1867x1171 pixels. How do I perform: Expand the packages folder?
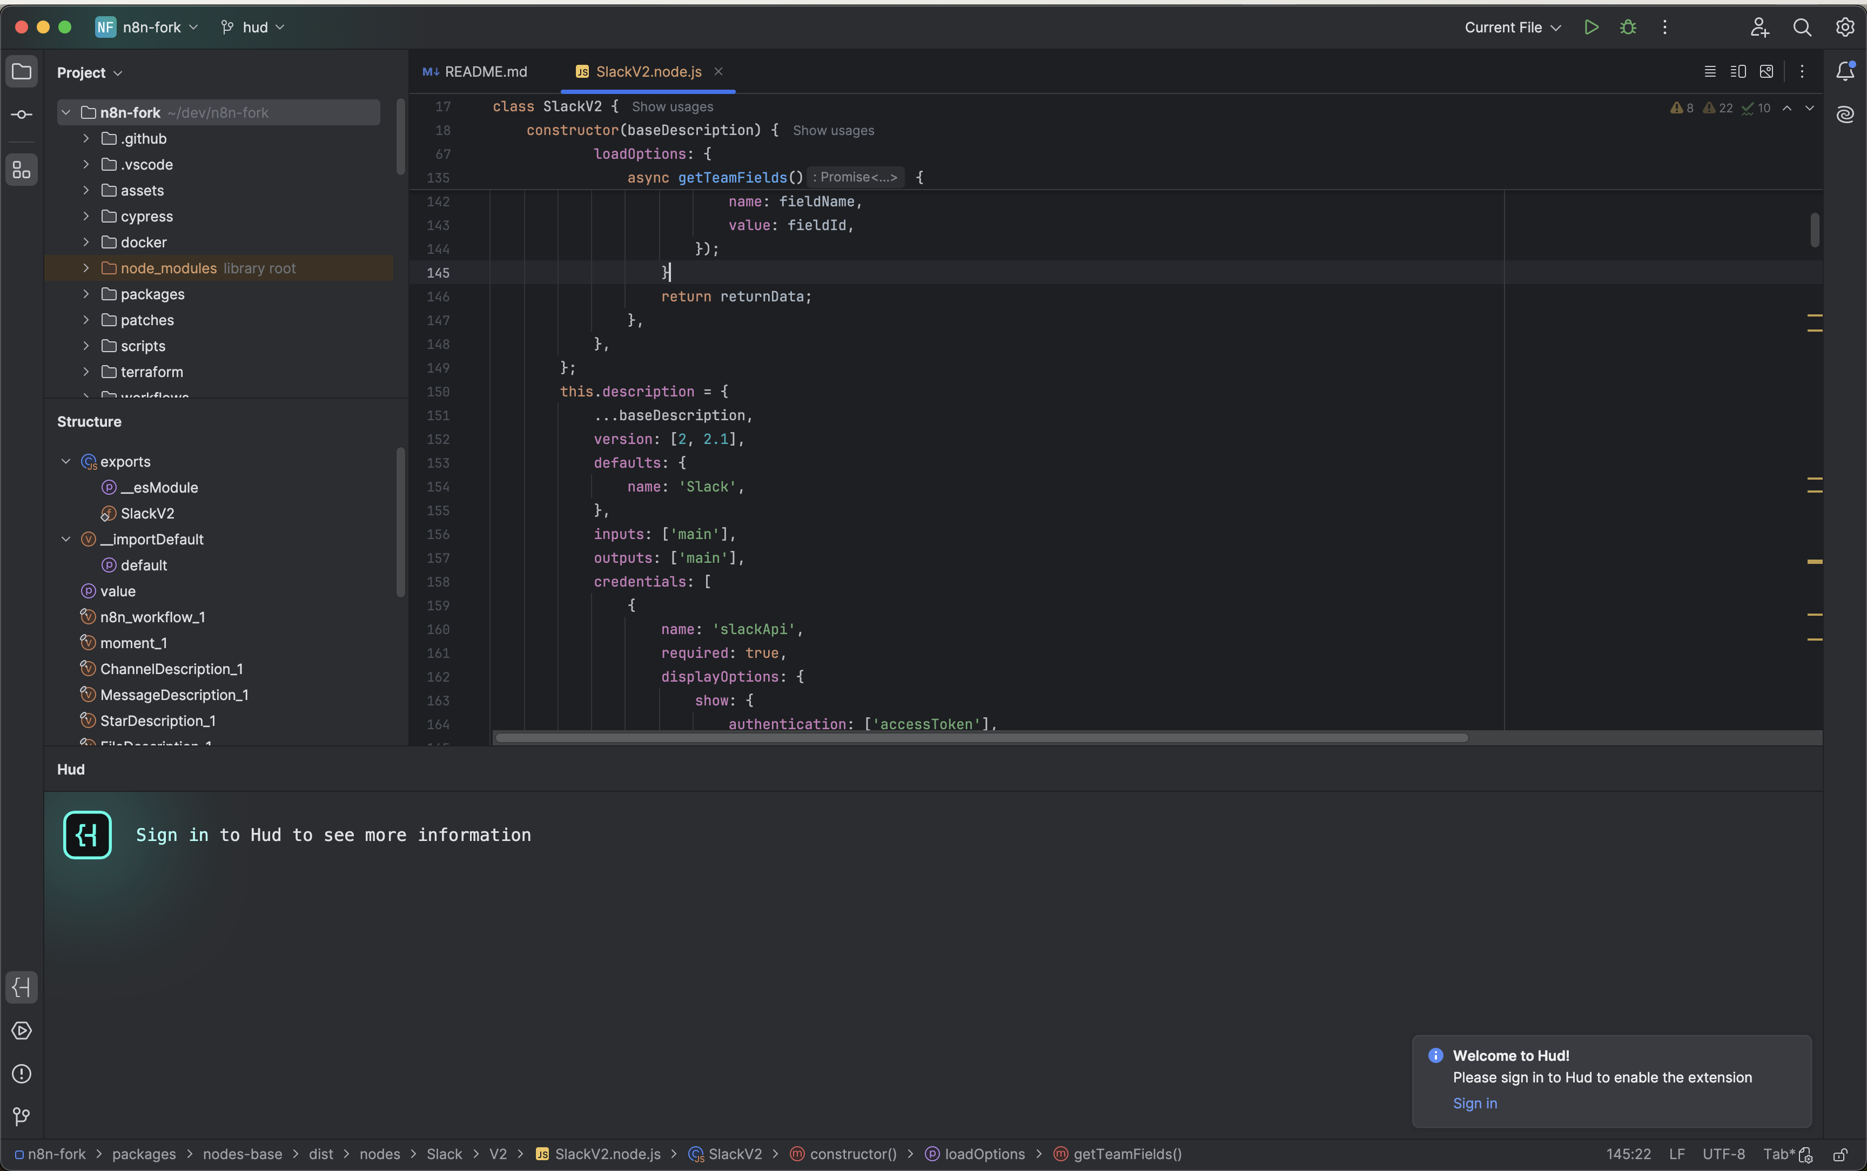(x=86, y=294)
